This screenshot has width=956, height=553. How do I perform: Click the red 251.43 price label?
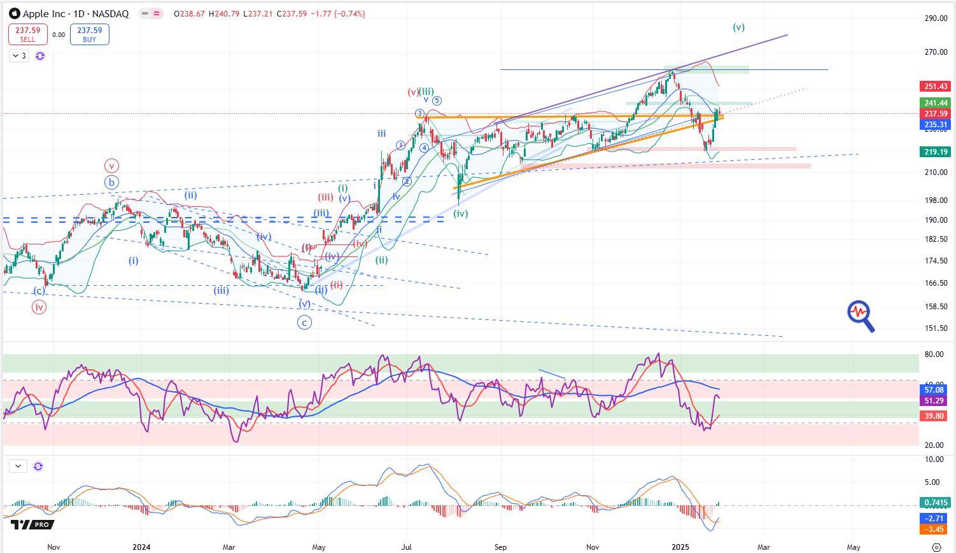coord(935,86)
